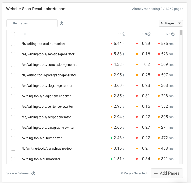Toggle the select-all checkbox in the URL header

pyautogui.click(x=13, y=34)
